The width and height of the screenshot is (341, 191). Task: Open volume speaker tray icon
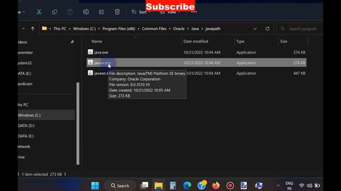pos(309,186)
